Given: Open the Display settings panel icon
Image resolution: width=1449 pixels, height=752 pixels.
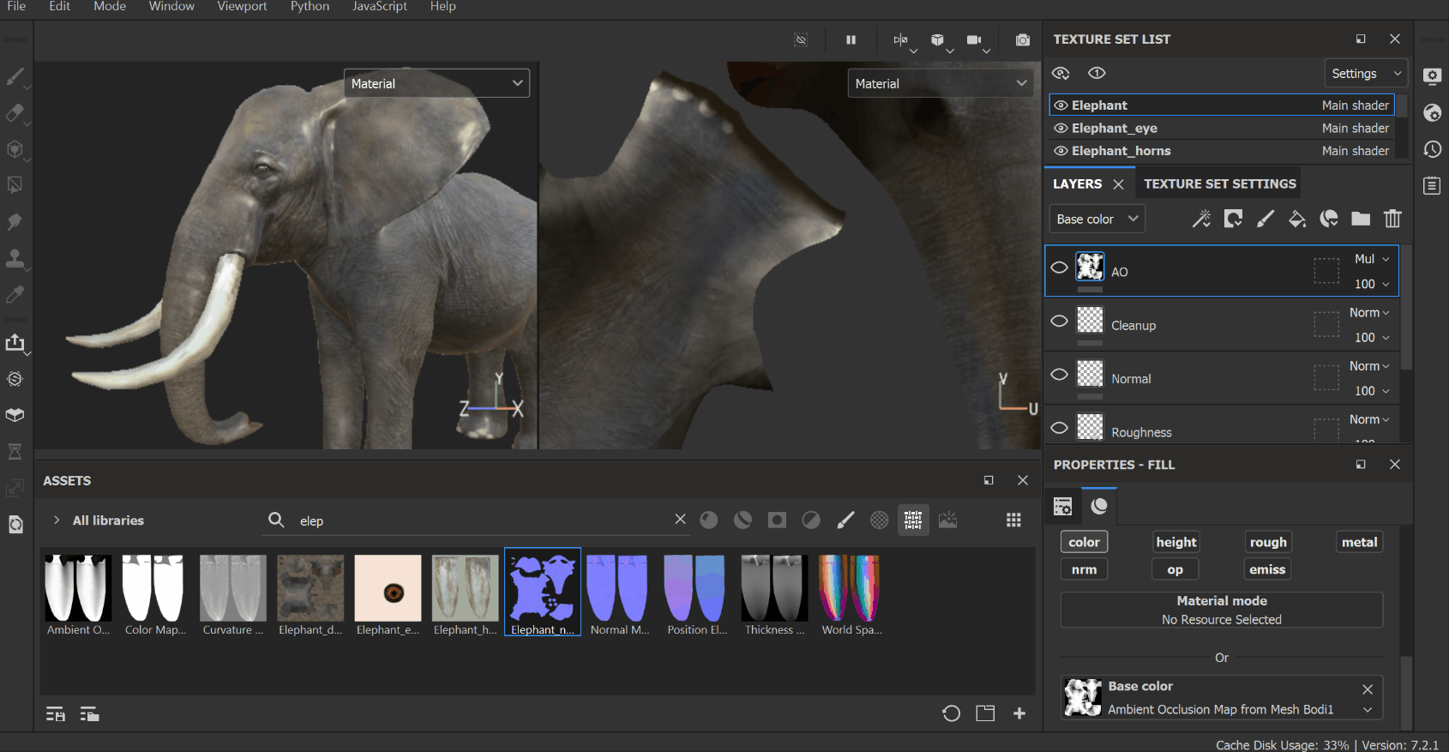Looking at the screenshot, I should [x=1432, y=75].
